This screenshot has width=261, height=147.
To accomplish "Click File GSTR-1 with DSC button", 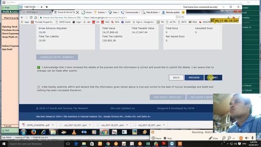I will pos(168,97).
